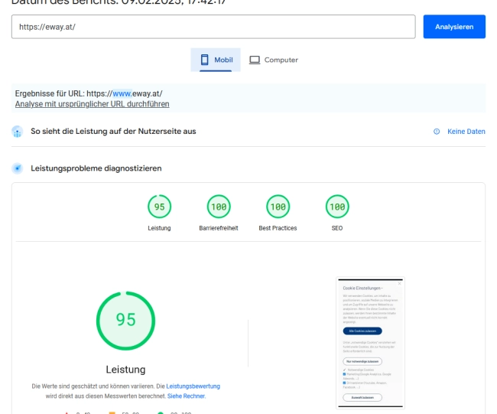This screenshot has height=414, width=497.
Task: Select the Leistung score gauge 95
Action: click(160, 207)
